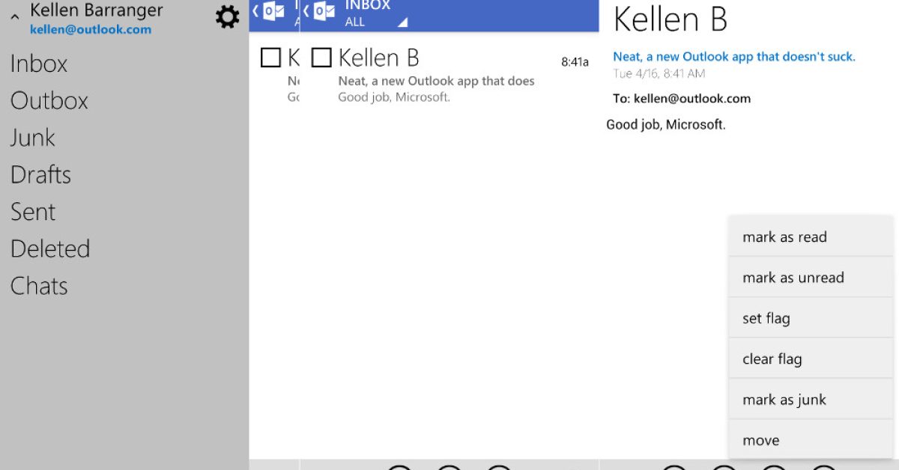Click the kellen@outlook.com account email link
This screenshot has width=899, height=470.
coord(91,30)
